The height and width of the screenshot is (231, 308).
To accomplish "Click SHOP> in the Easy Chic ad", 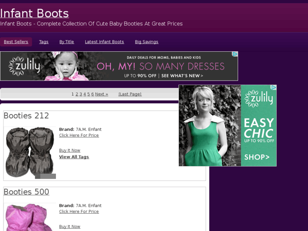I will click(257, 157).
